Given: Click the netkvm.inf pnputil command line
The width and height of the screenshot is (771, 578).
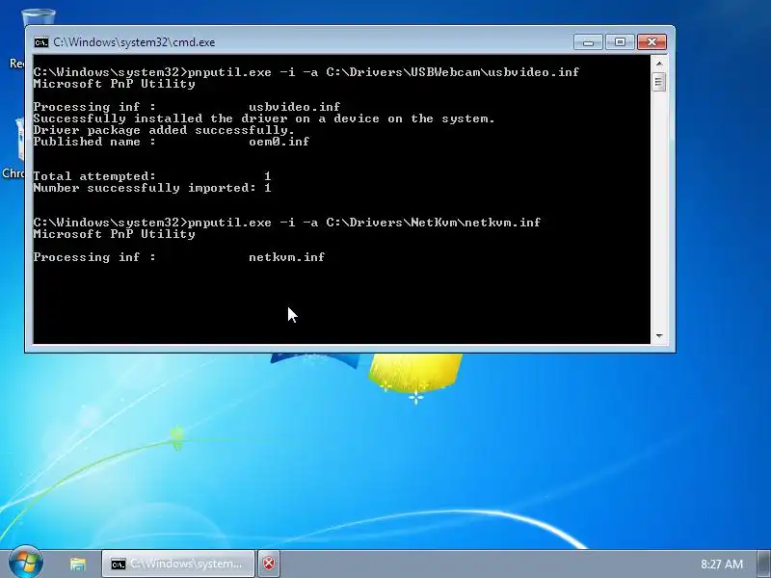Looking at the screenshot, I should 287,223.
